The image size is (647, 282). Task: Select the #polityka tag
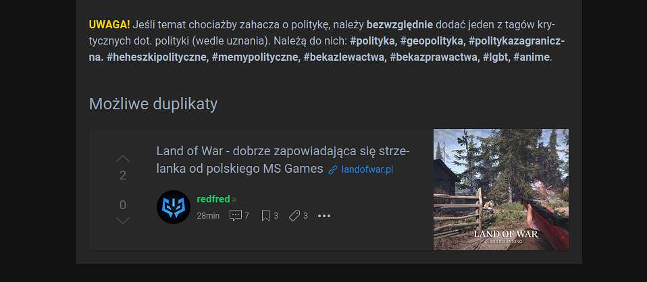coord(373,42)
